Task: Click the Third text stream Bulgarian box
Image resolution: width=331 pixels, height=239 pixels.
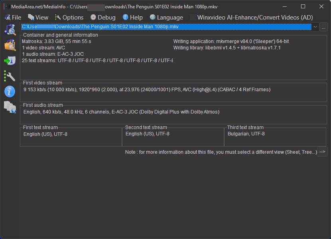Action: click(275, 137)
